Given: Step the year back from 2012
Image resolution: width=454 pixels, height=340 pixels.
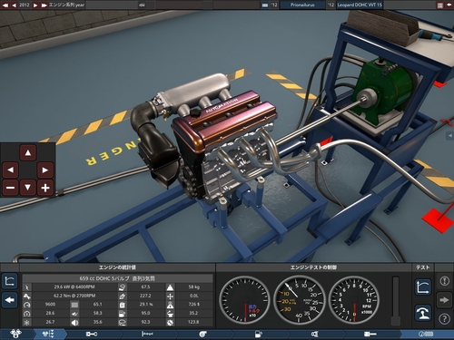Looking at the screenshot, I should (14, 5).
